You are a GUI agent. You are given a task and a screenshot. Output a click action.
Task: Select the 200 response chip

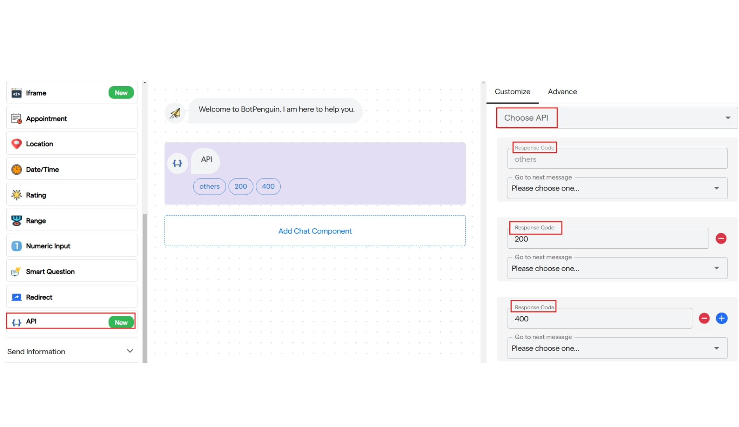coord(240,187)
